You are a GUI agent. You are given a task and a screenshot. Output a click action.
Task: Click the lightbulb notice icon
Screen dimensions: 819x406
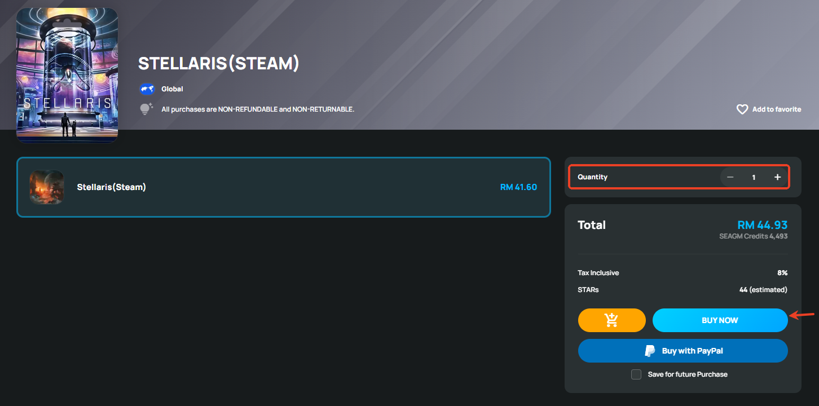tap(146, 109)
